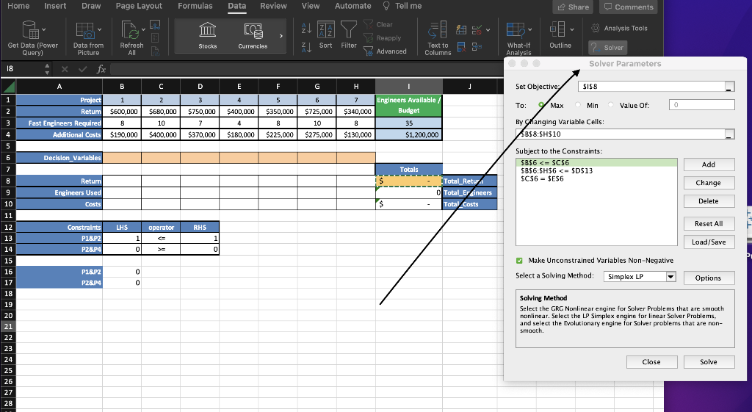
Task: Select the Stocks data type
Action: (x=207, y=36)
